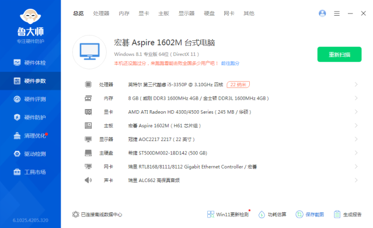
Task: Switch to the 内存 tab
Action: tap(124, 13)
